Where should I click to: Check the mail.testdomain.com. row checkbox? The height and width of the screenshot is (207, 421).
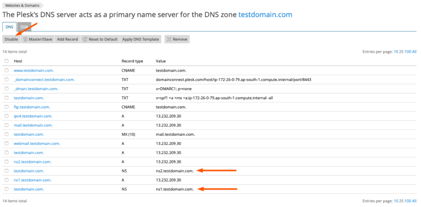point(7,125)
